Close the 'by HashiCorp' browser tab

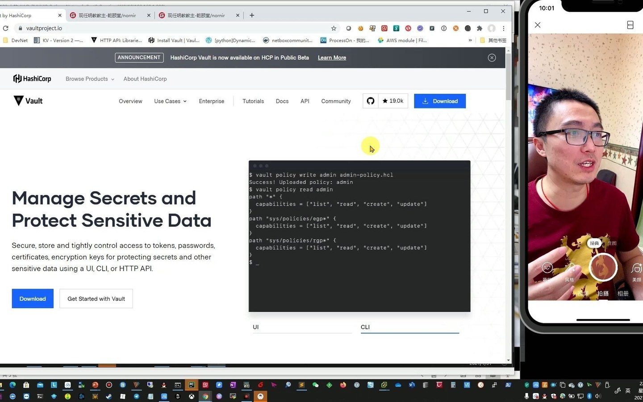click(x=60, y=15)
